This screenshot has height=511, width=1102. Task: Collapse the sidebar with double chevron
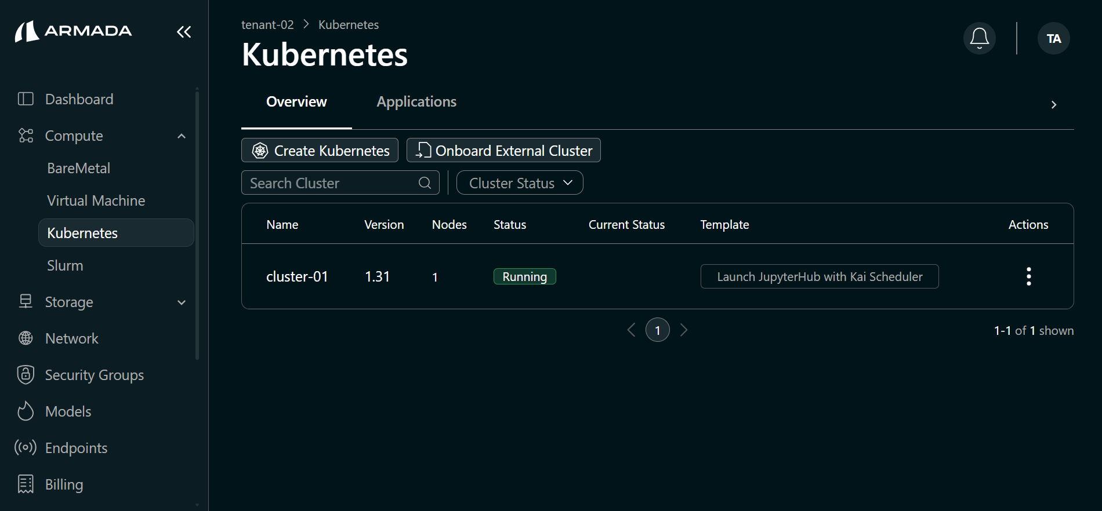point(184,32)
